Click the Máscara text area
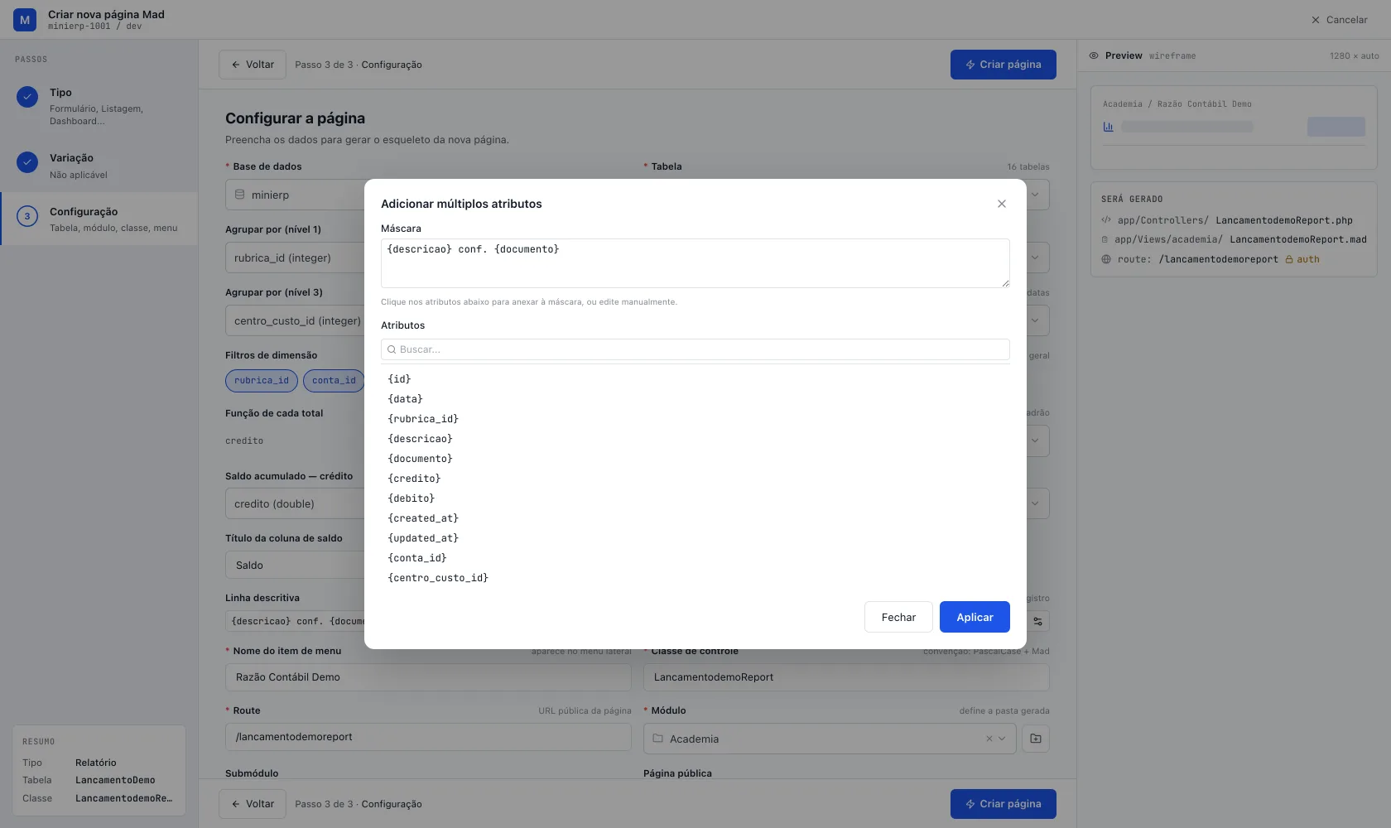 tap(695, 263)
